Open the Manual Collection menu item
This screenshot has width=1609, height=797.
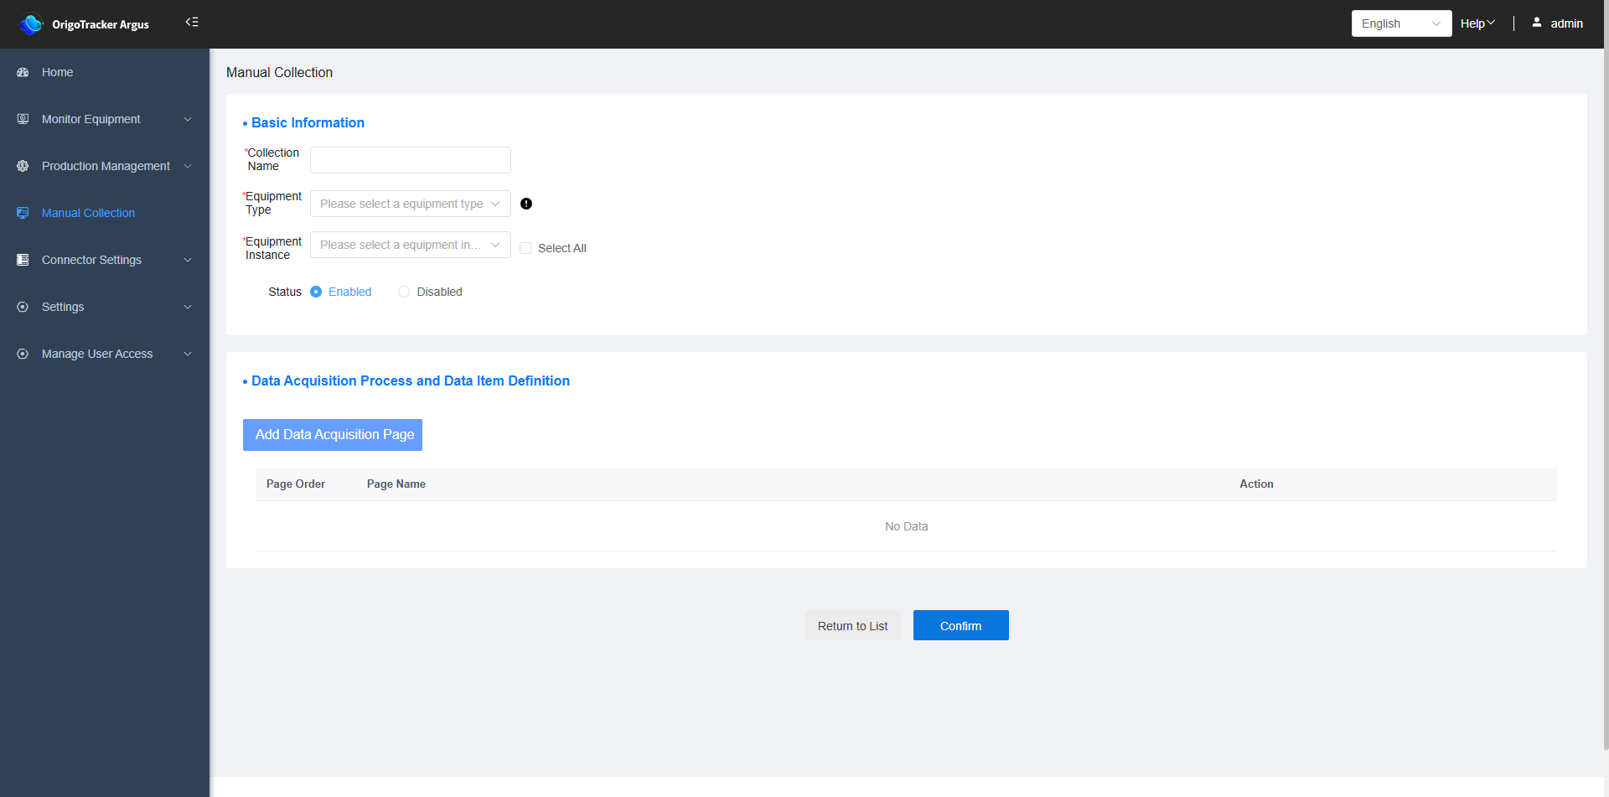tap(88, 214)
